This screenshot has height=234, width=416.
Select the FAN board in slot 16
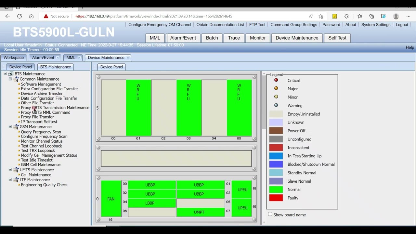coord(111,199)
